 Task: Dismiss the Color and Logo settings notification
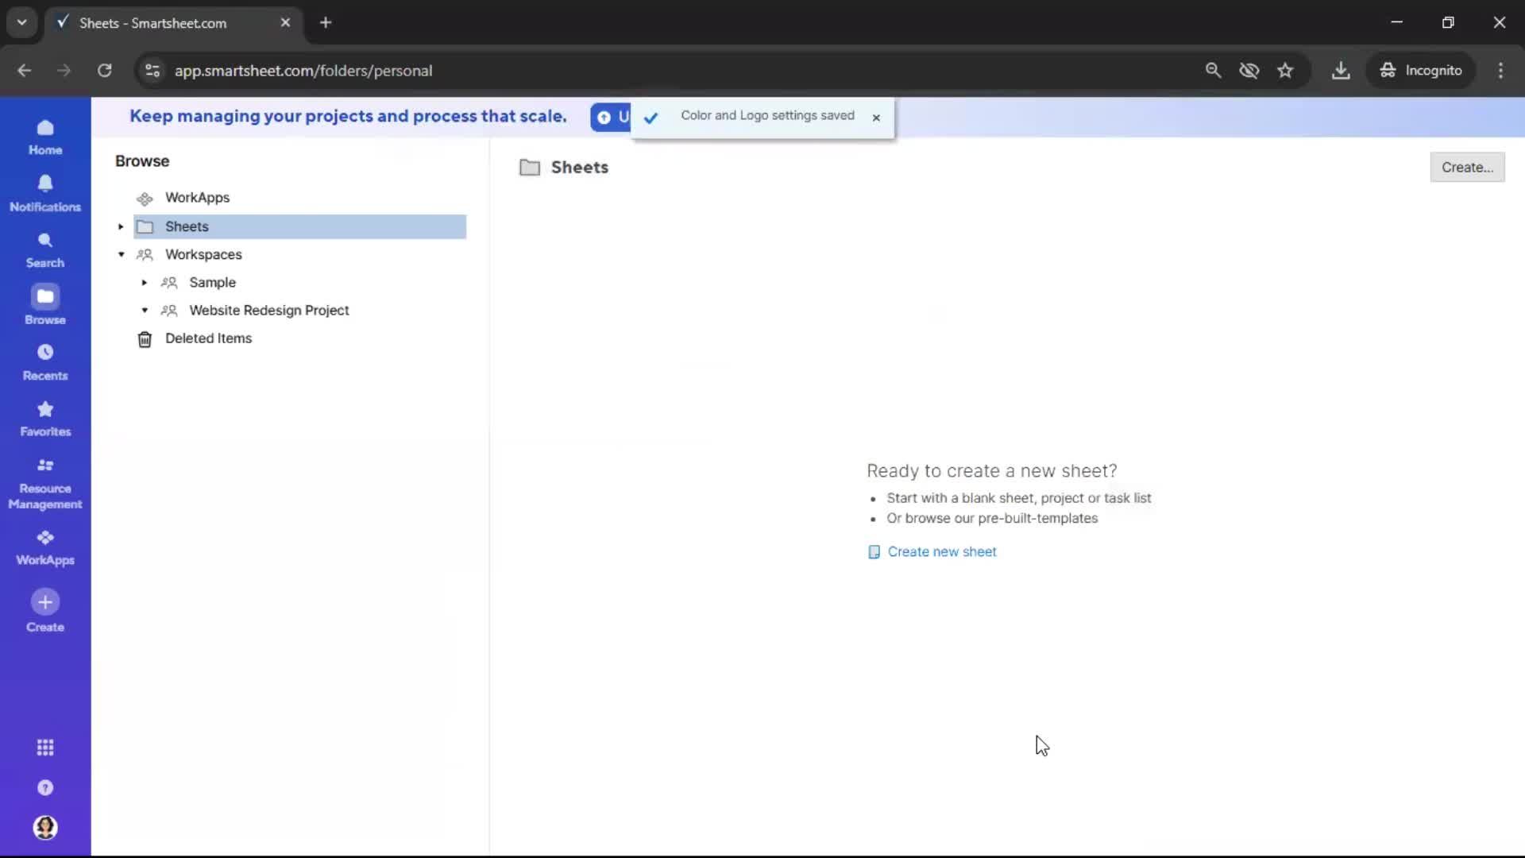[x=877, y=118]
